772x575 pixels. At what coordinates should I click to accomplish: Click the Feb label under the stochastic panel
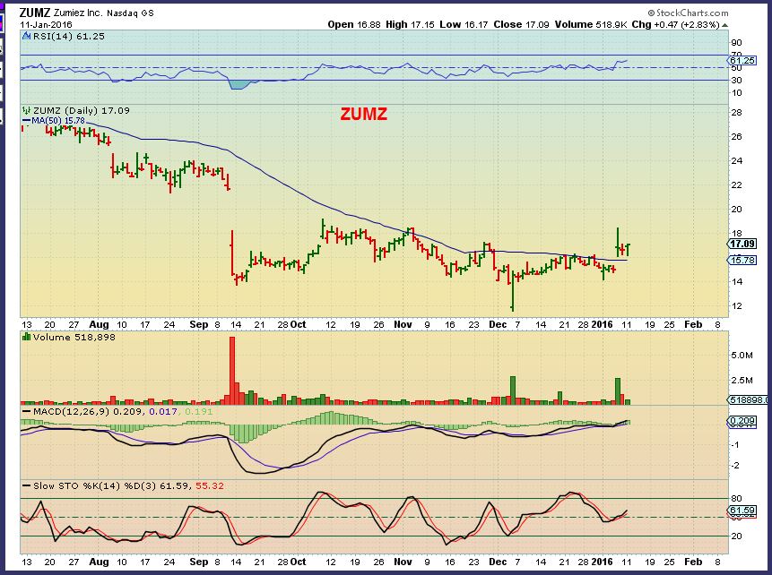(693, 562)
